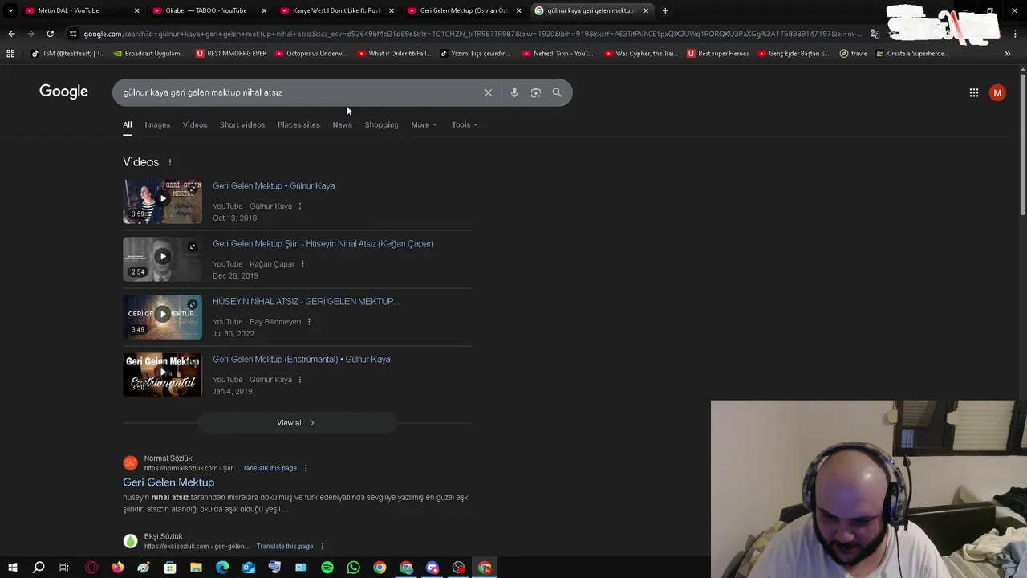Open File Explorer from the taskbar
The height and width of the screenshot is (578, 1027).
pos(196,568)
